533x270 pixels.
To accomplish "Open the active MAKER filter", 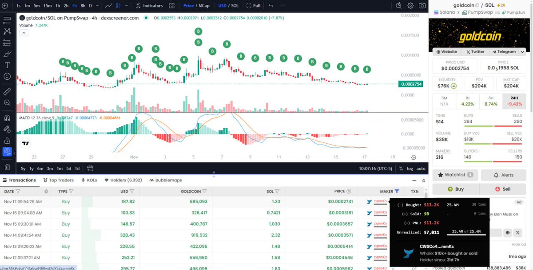I will click(x=397, y=192).
